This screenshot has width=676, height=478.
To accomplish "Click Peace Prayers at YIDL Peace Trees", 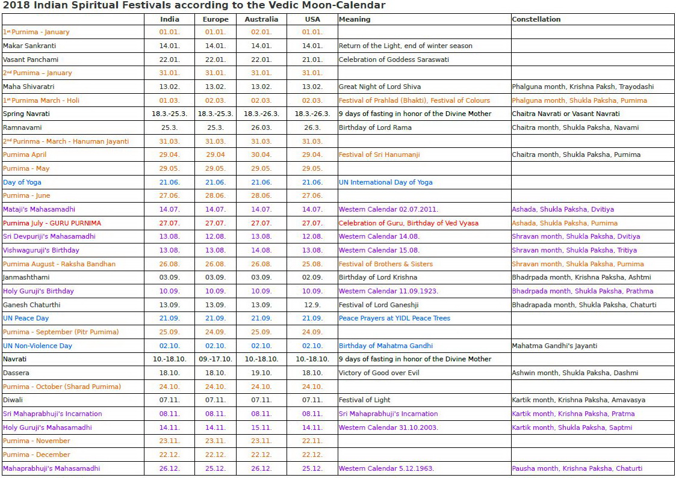I will pyautogui.click(x=394, y=318).
